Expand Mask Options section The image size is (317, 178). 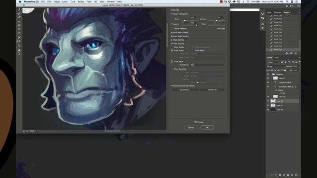point(172,40)
